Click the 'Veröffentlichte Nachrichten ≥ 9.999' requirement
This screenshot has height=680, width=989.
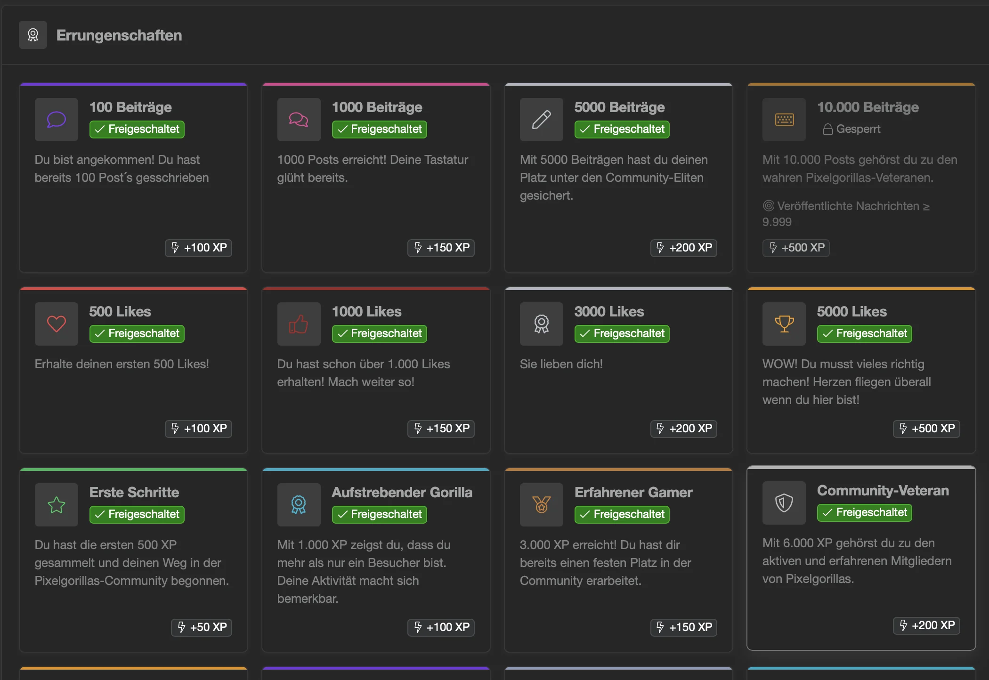[x=846, y=214]
